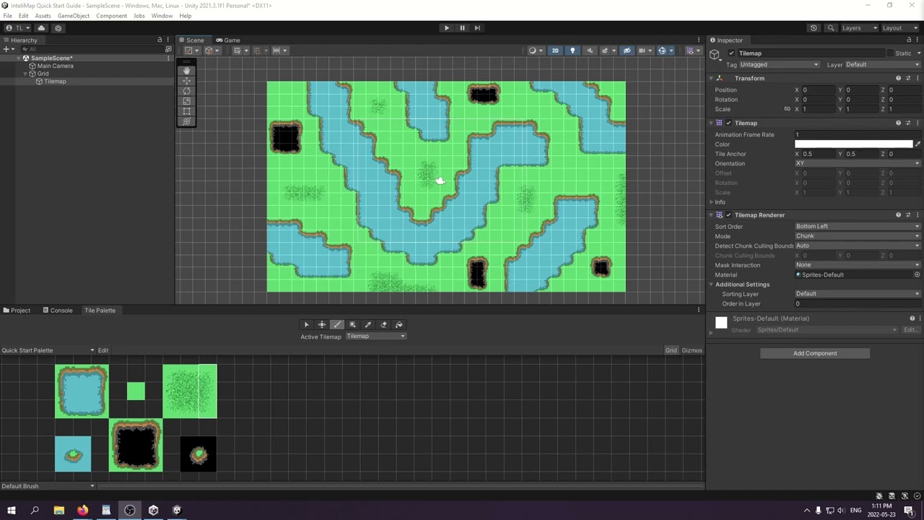Expand the Tilemap Info foldout

(712, 202)
